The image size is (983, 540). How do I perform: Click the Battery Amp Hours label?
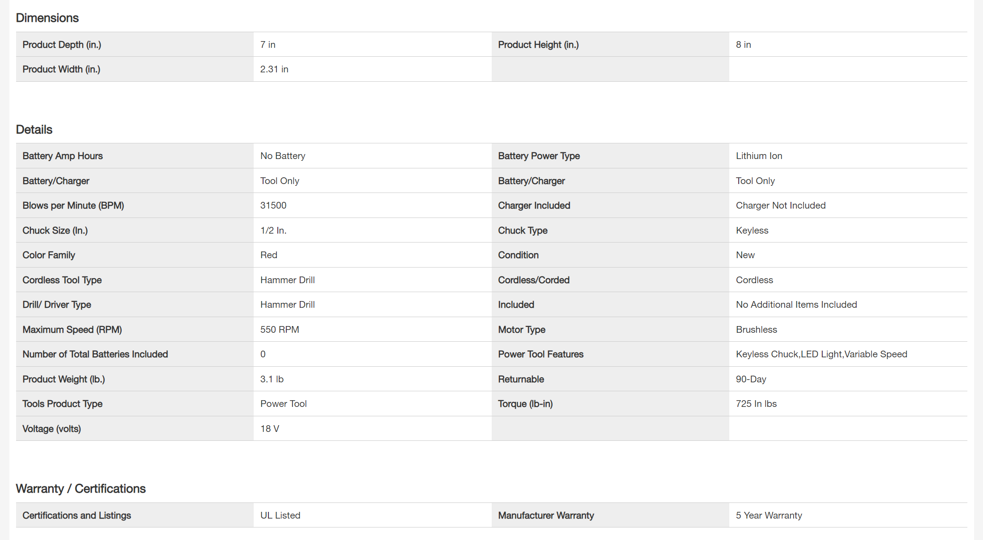pos(63,156)
